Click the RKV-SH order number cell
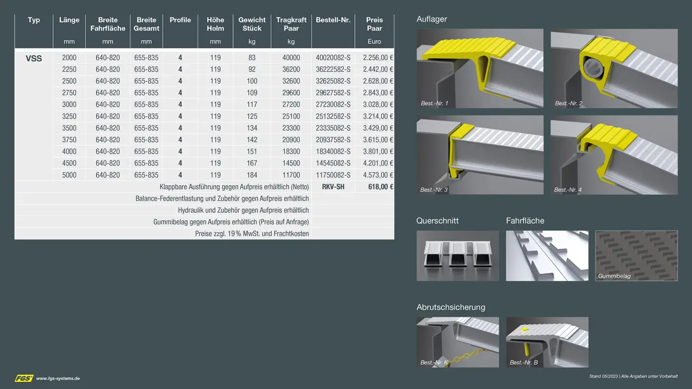 (x=333, y=187)
